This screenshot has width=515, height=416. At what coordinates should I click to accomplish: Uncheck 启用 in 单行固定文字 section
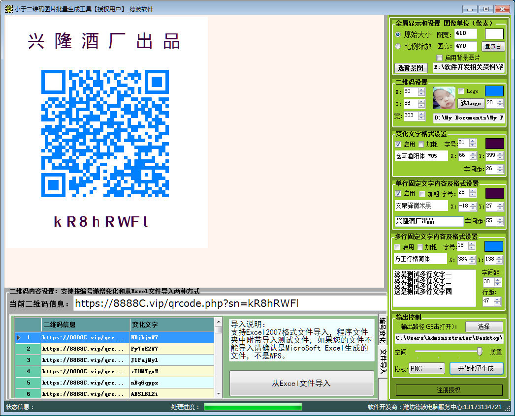coord(398,194)
